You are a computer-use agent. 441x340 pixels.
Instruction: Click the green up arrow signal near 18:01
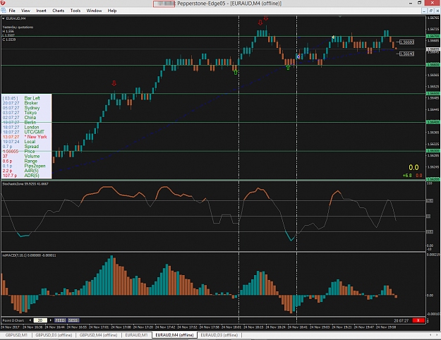236,72
